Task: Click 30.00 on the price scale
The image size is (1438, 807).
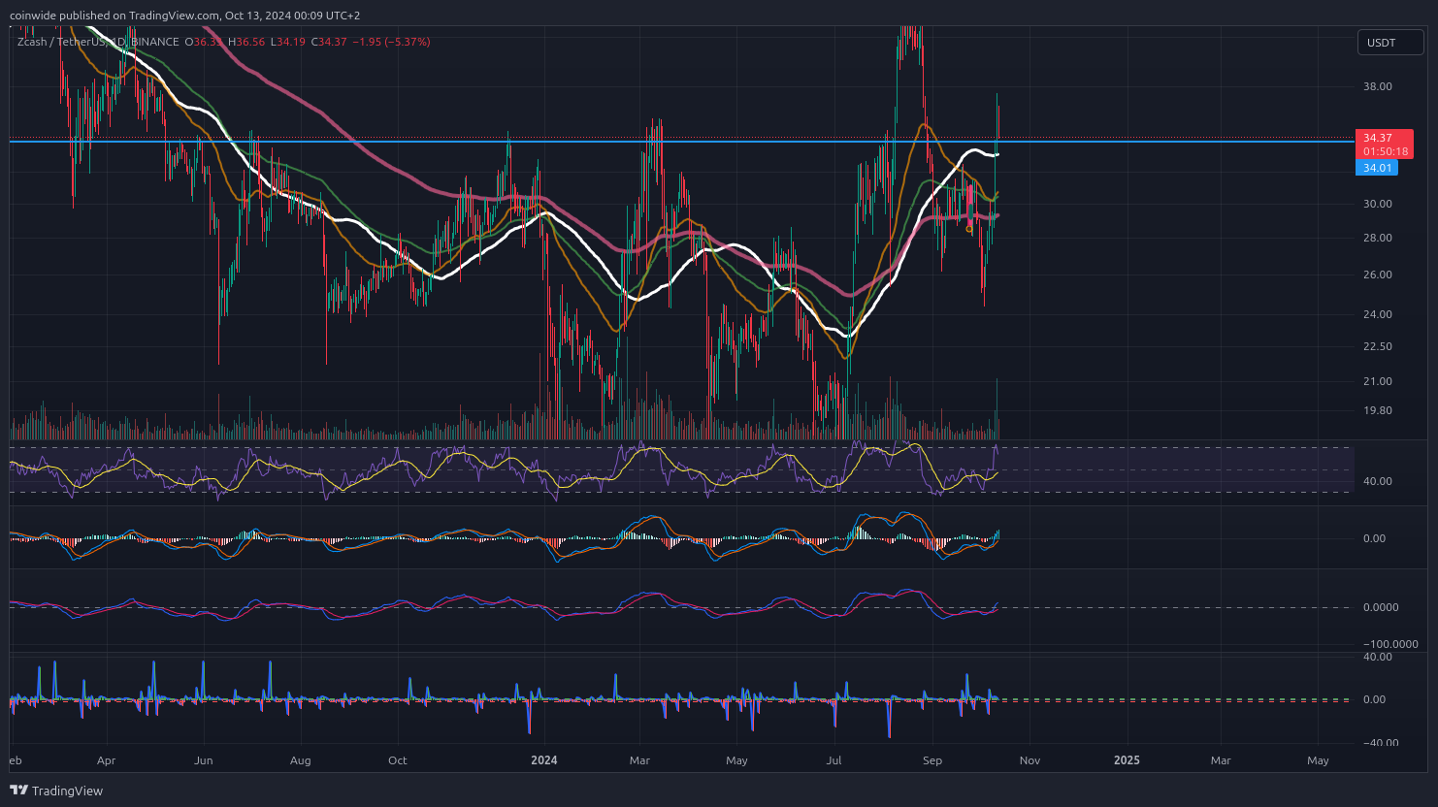Action: coord(1378,204)
